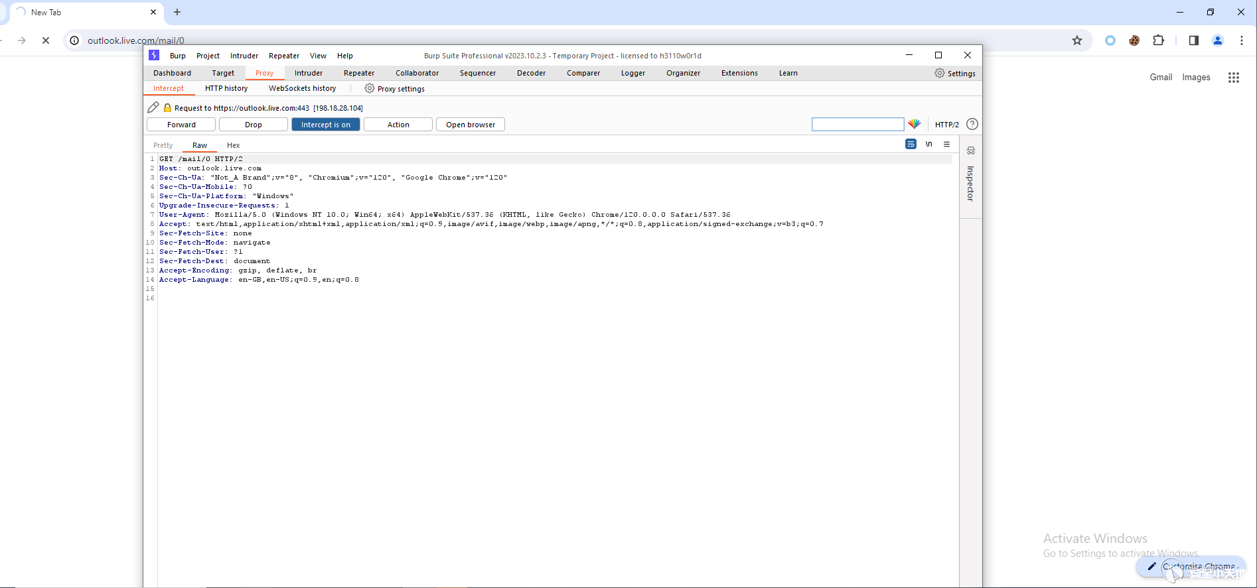Select the Raw view tab
Screen dimensions: 1257x588
200,145
